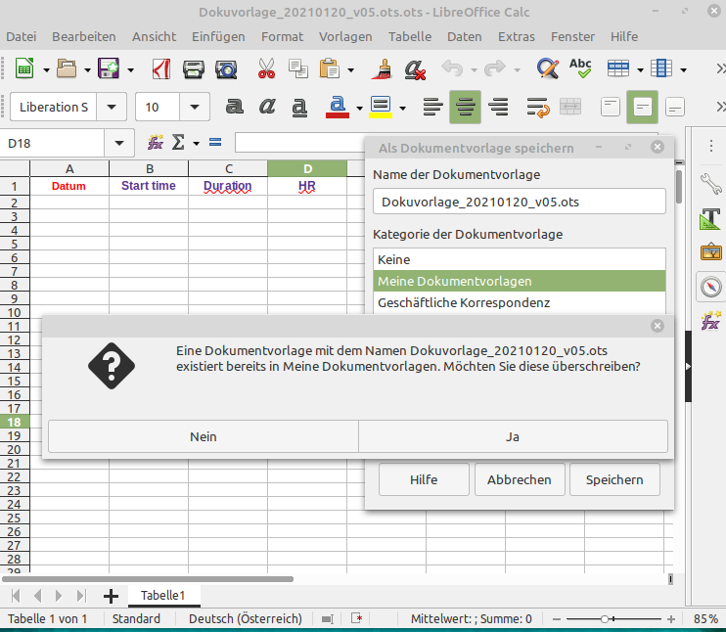
Task: Open Find & Replace from the toolbar
Action: [x=547, y=69]
